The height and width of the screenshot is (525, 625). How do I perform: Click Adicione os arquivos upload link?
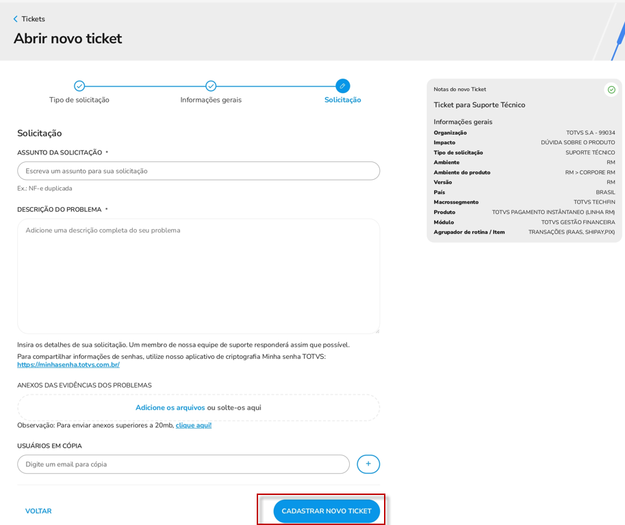pyautogui.click(x=170, y=407)
